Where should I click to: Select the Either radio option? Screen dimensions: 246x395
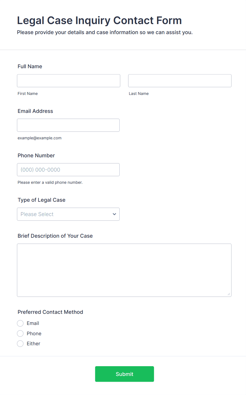pyautogui.click(x=20, y=344)
